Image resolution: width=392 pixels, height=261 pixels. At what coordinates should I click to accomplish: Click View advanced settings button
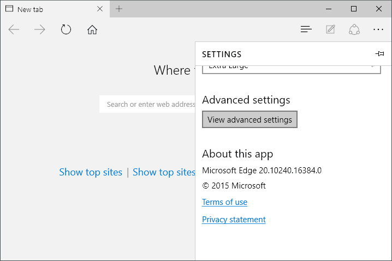pos(250,119)
